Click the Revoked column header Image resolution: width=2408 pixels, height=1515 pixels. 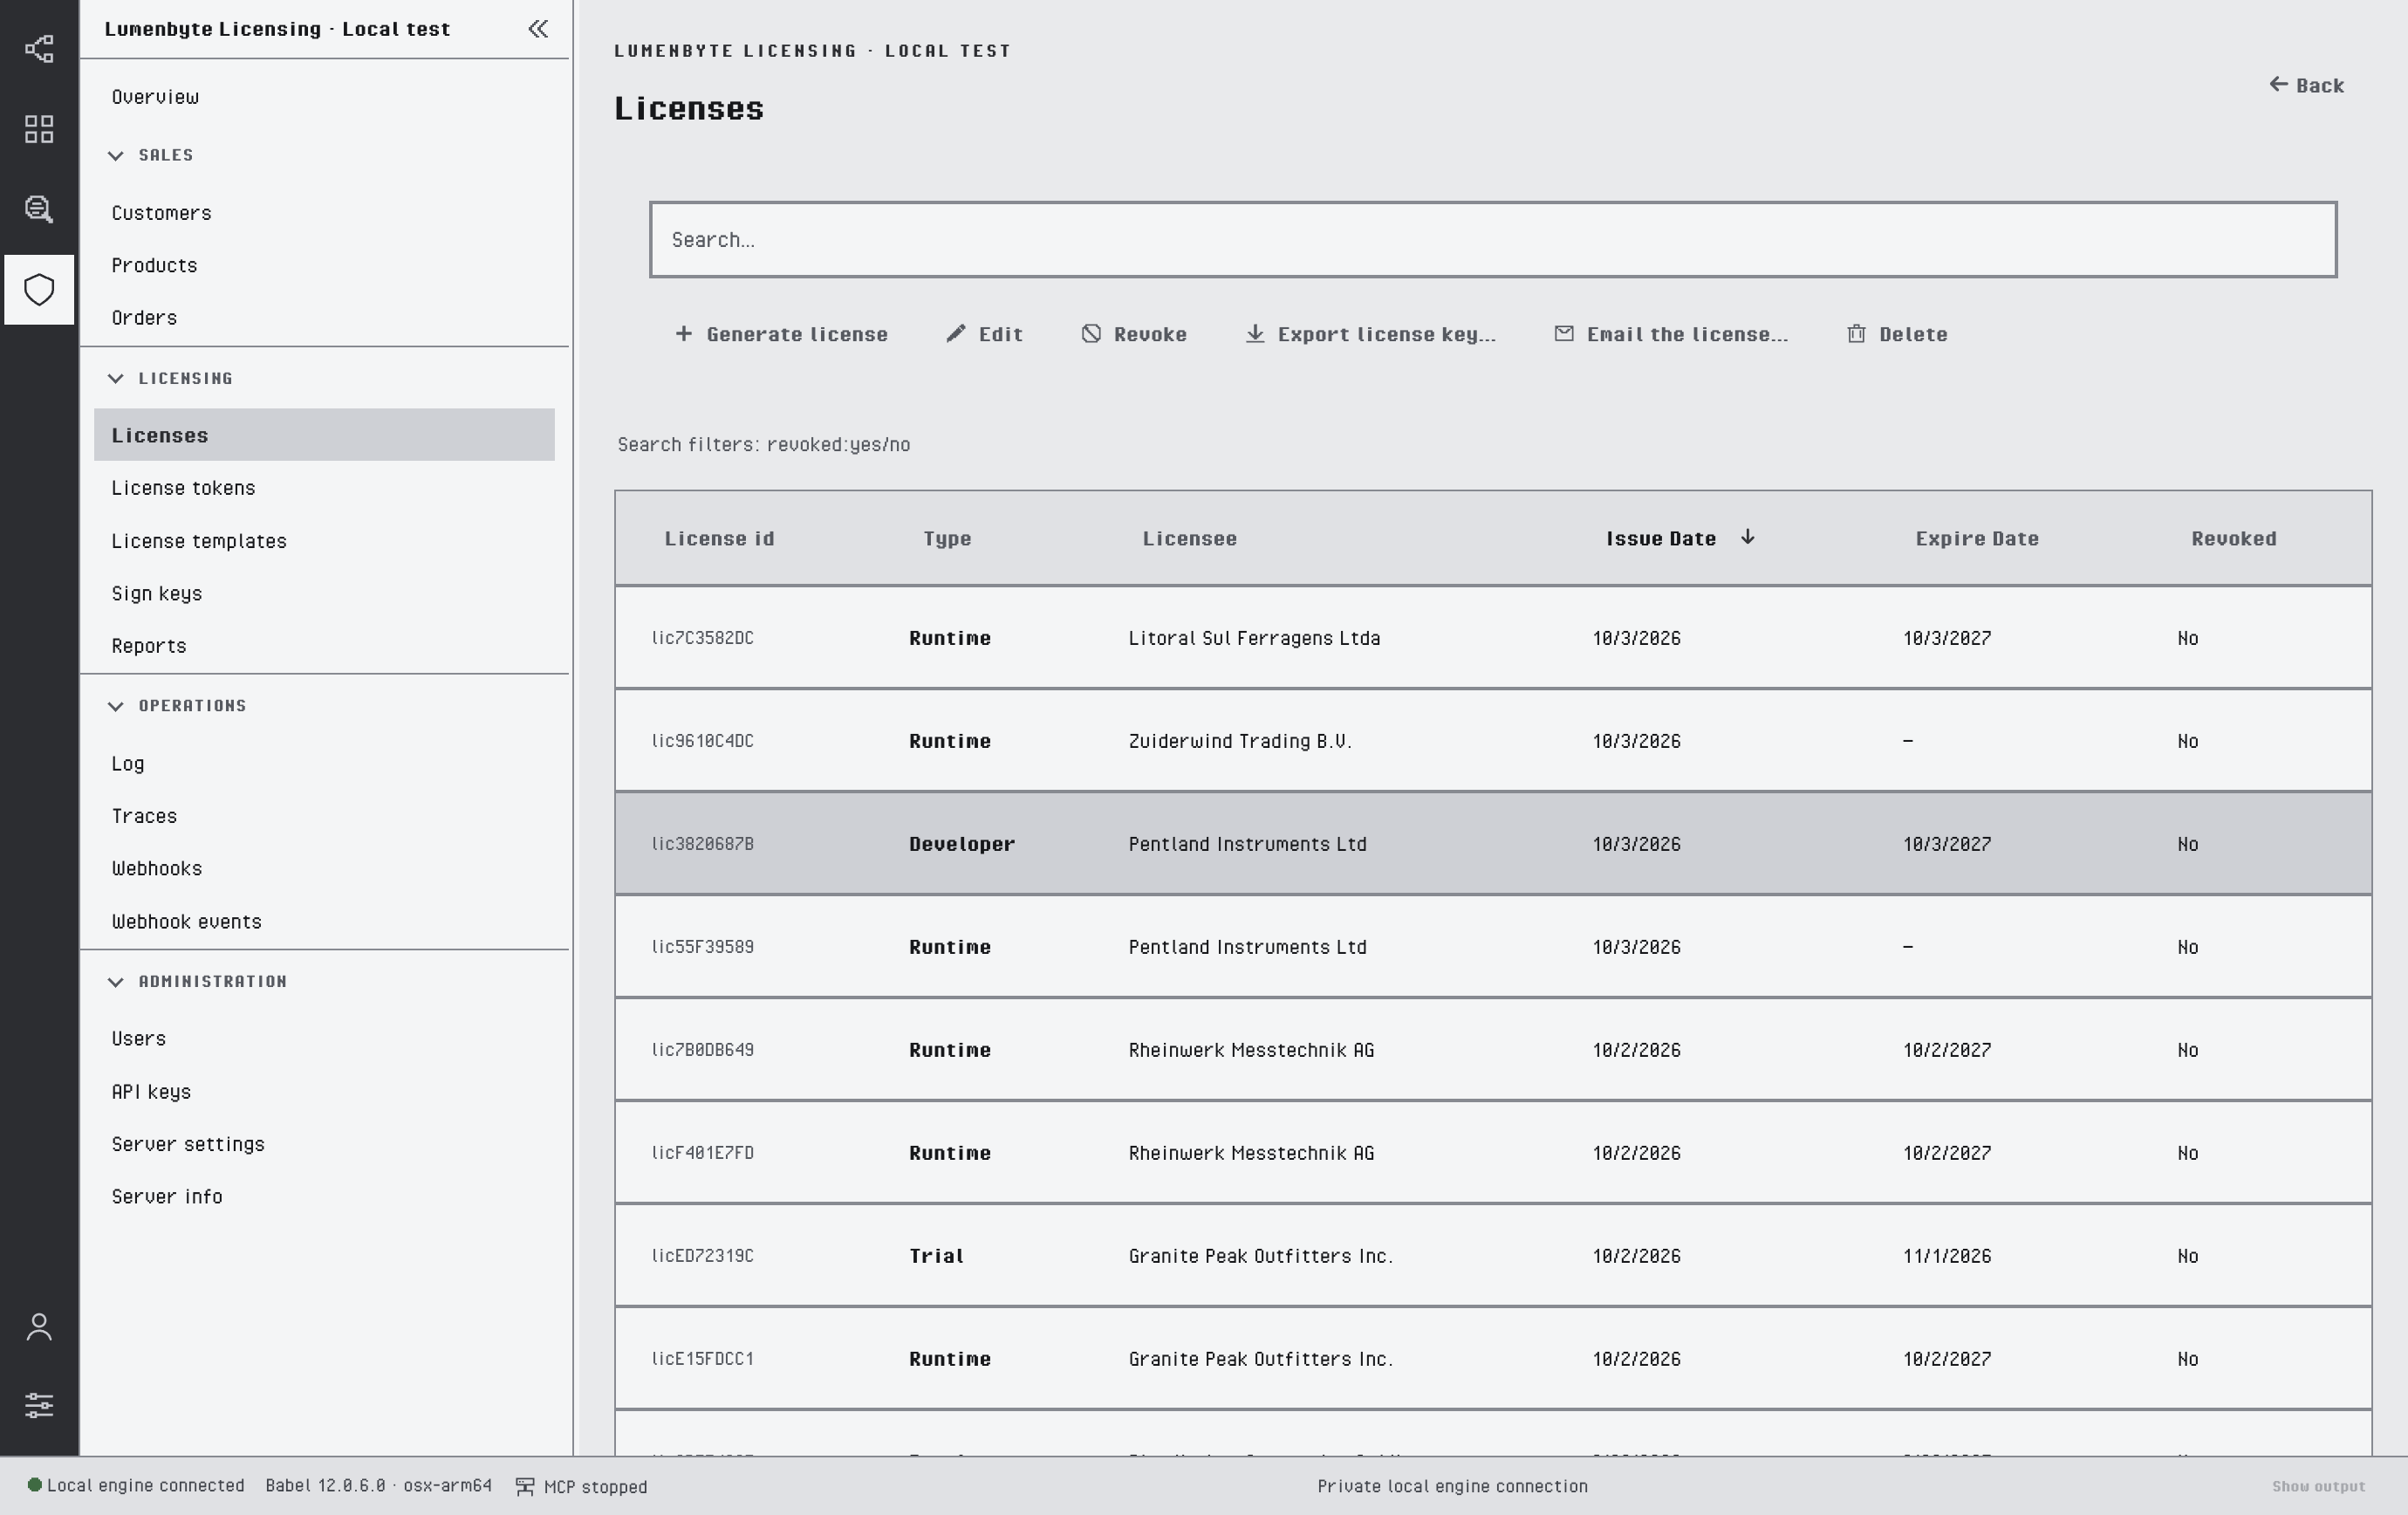tap(2233, 538)
